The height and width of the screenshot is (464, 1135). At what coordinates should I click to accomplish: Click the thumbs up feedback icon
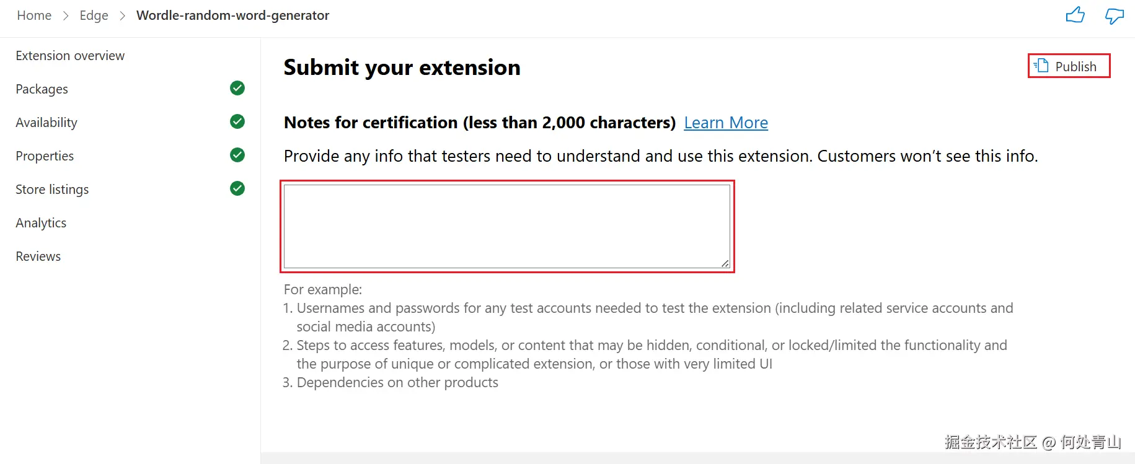(x=1076, y=14)
